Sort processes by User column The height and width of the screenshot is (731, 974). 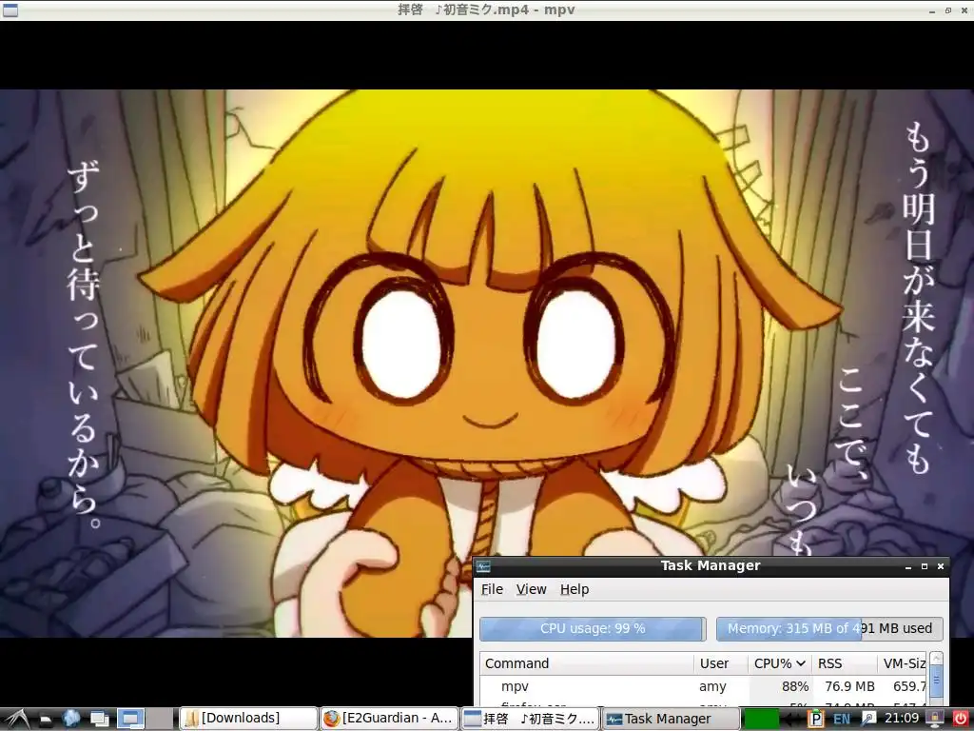(x=721, y=663)
